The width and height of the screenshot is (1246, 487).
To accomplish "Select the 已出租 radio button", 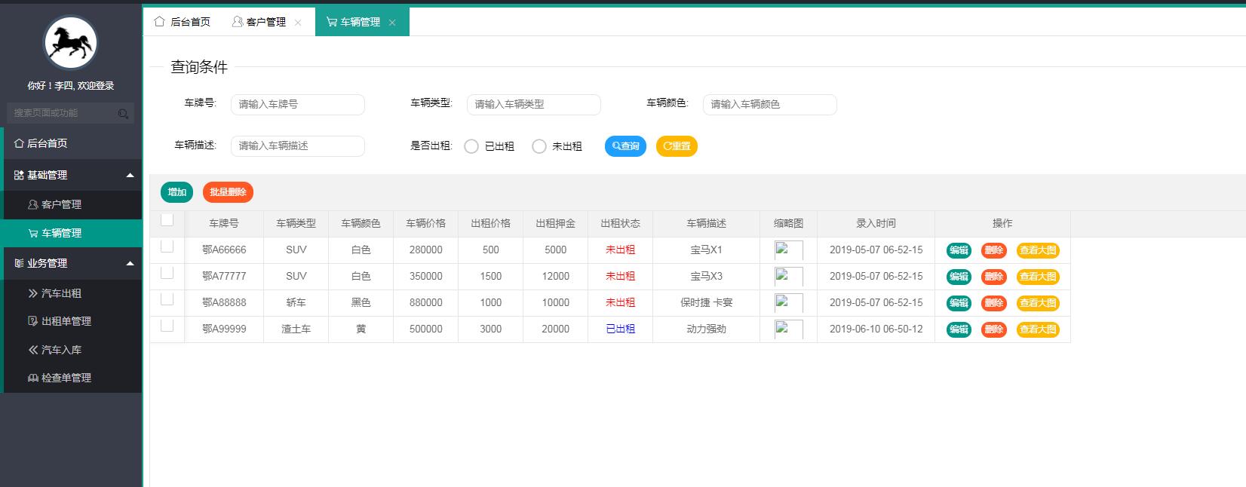I will tap(471, 146).
